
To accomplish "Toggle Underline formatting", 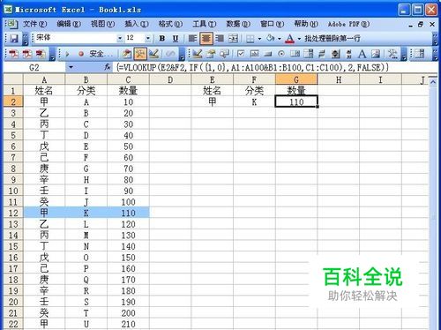I will 176,39.
